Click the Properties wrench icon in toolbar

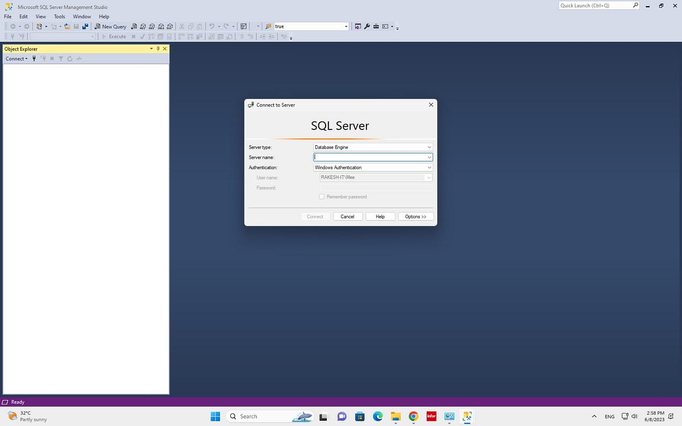click(x=367, y=26)
